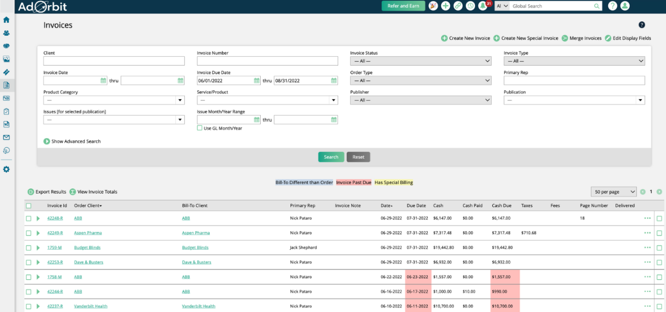This screenshot has width=666, height=312.
Task: Click Merge Invoices
Action: click(x=582, y=38)
